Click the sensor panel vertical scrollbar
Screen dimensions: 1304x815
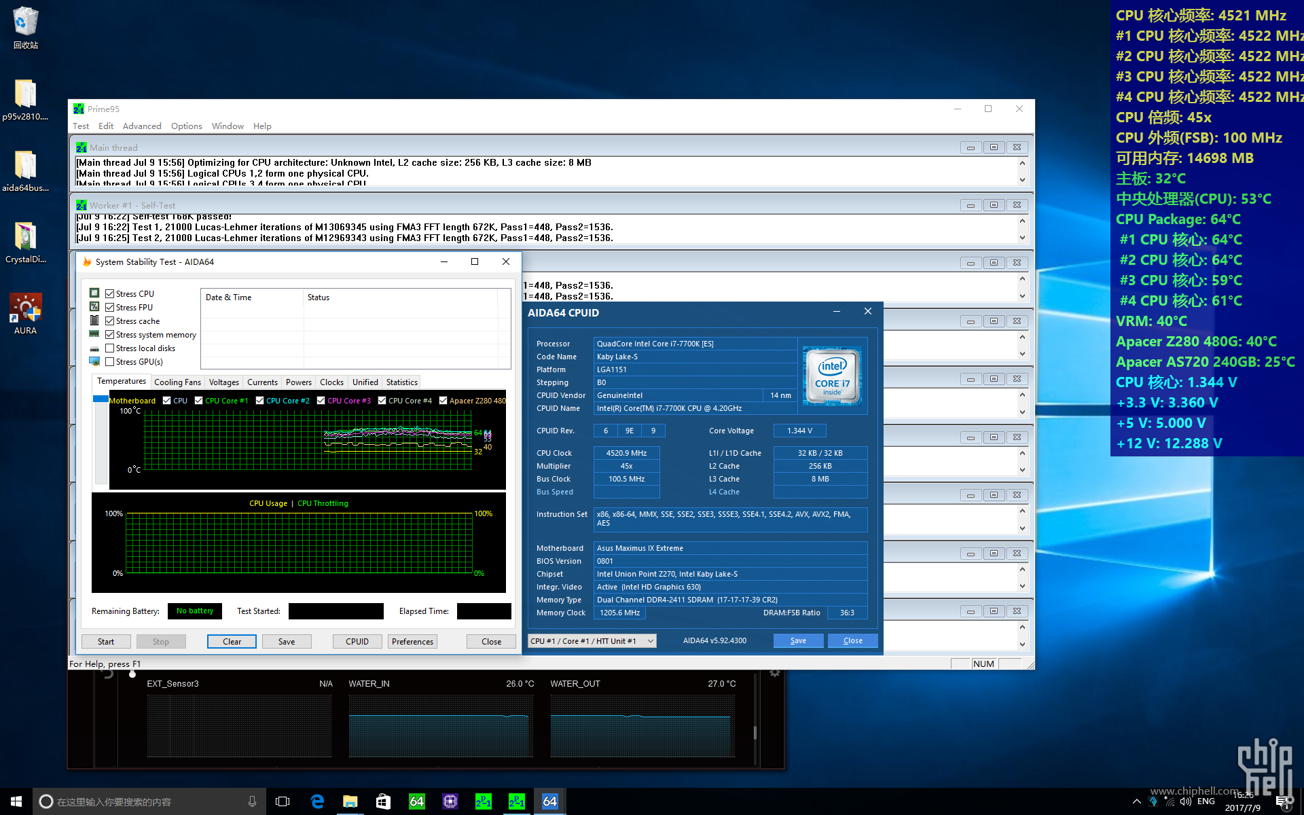point(755,732)
